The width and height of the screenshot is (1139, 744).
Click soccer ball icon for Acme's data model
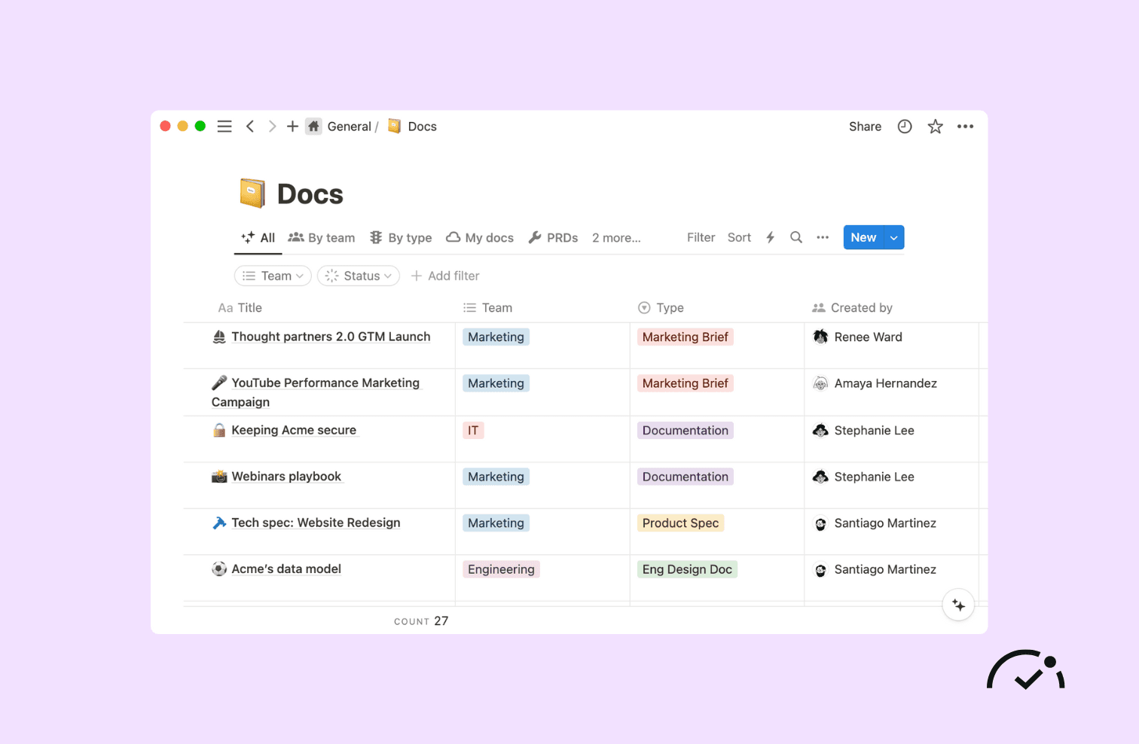tap(219, 569)
